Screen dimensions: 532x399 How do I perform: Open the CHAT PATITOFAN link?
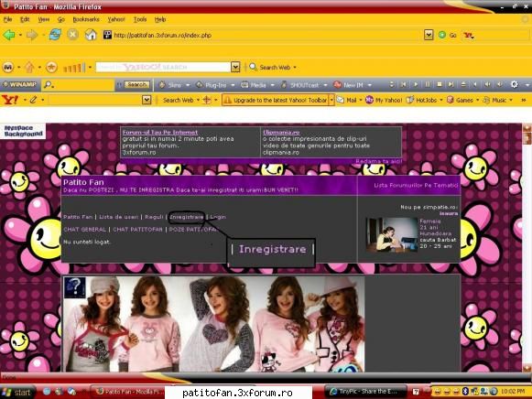(137, 230)
